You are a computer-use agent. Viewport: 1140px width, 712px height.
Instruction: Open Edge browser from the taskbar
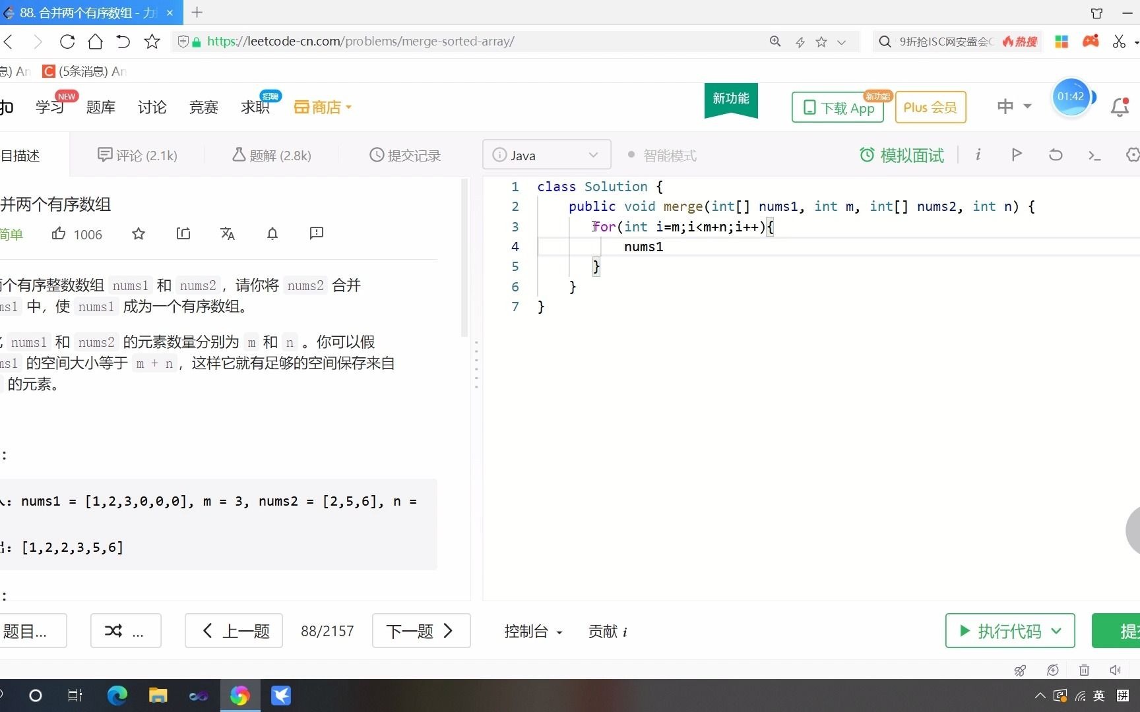point(117,696)
